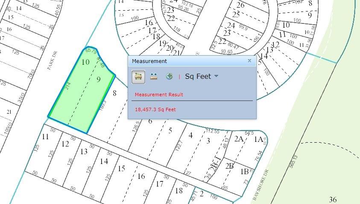The width and height of the screenshot is (360, 204).
Task: Click lot 10 in the green highlighted parcel
Action: pos(85,62)
